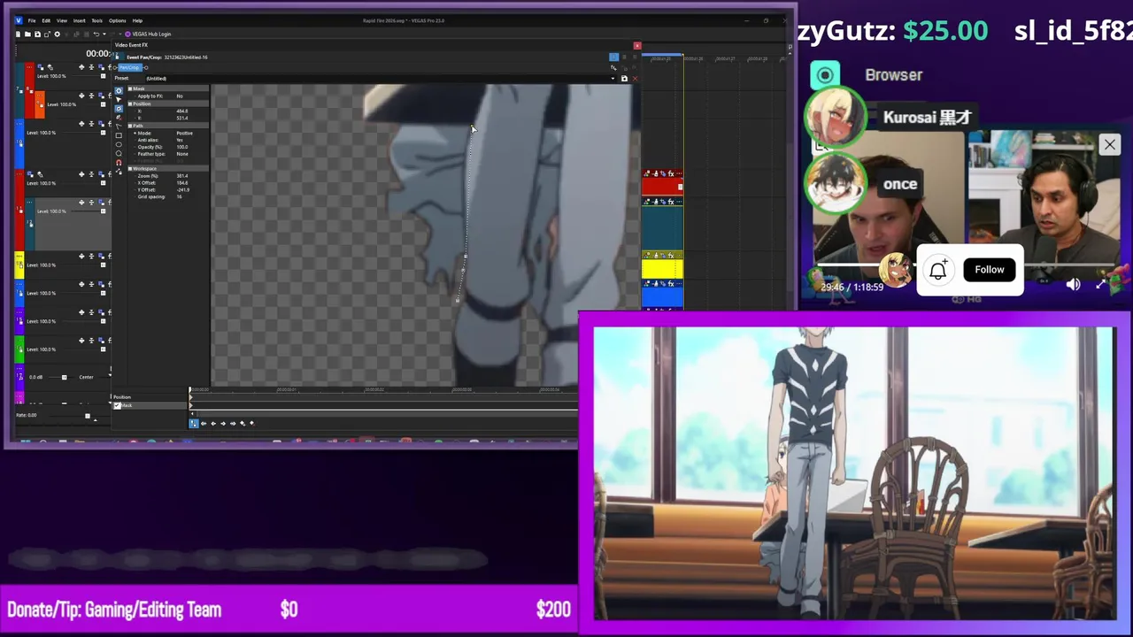Jump to last keyframe
The image size is (1133, 637).
[x=233, y=424]
